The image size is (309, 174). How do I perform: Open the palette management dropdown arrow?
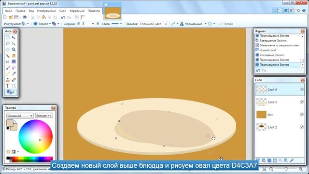(18, 152)
